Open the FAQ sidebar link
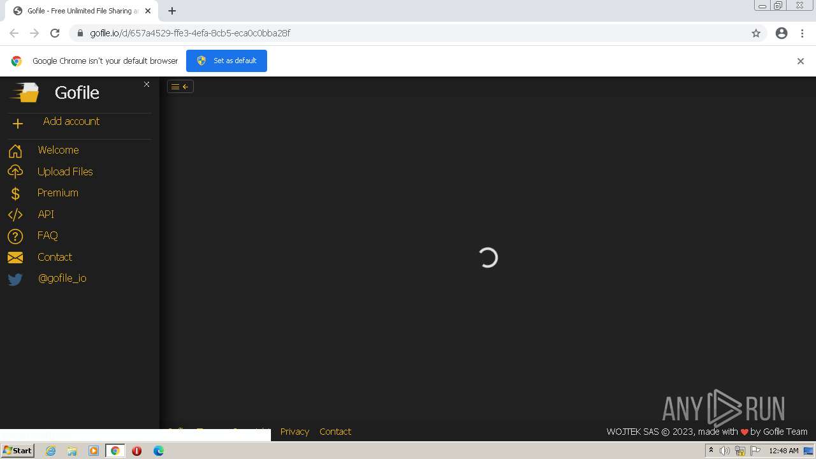The image size is (816, 459). tap(48, 235)
